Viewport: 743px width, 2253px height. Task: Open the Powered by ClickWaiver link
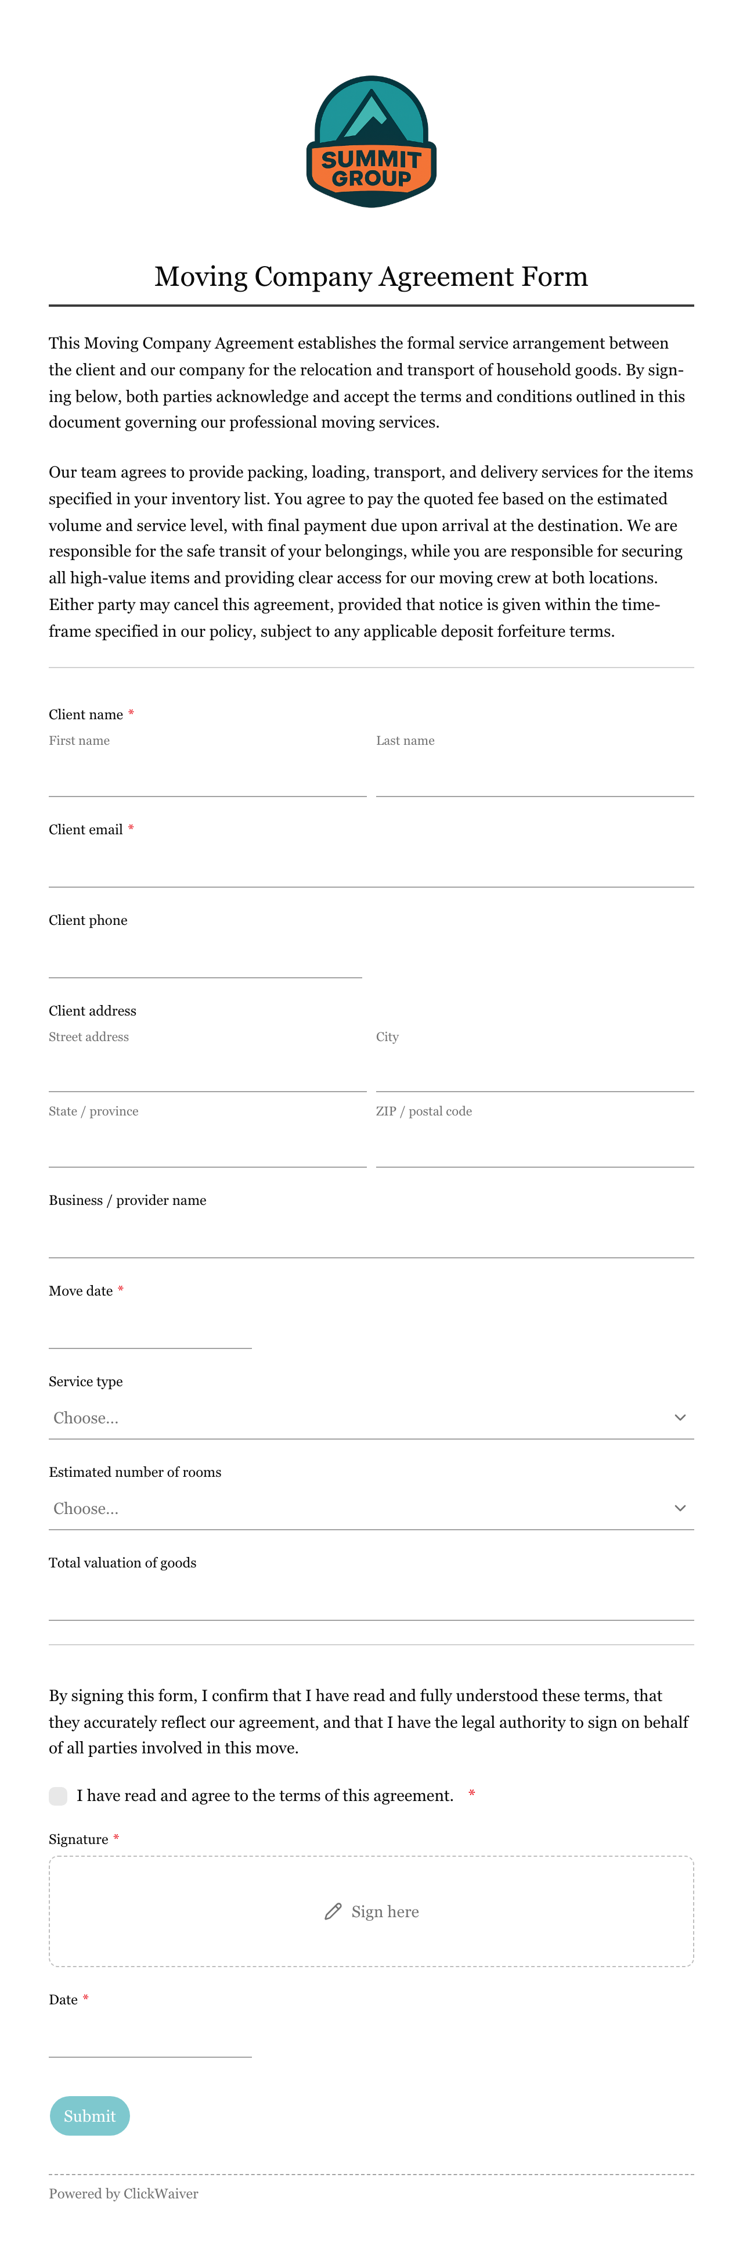(x=123, y=2194)
